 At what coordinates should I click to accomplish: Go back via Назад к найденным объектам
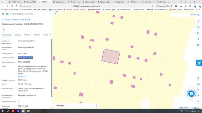tap(16, 20)
